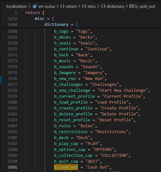This screenshot has height=172, width=161.
Task: Click the highlighted b_cash_out key
Action: pos(66,167)
